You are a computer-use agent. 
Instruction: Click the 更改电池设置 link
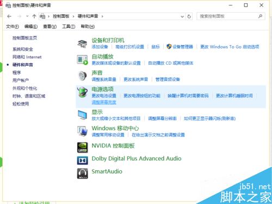pyautogui.click(x=104, y=96)
